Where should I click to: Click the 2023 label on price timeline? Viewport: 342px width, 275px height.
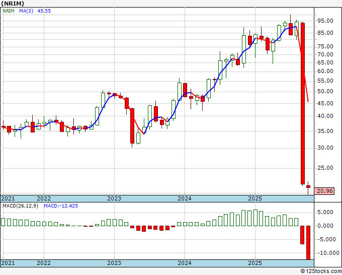(x=114, y=199)
